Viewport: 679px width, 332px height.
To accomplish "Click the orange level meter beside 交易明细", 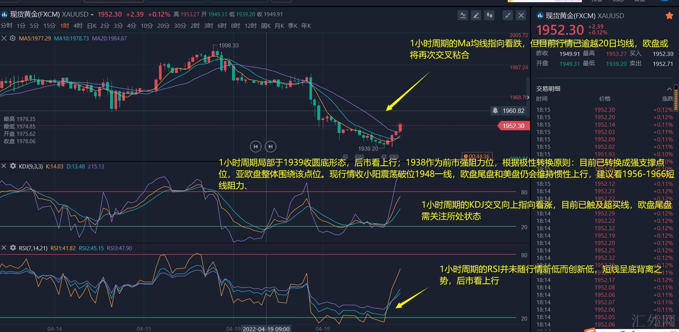I will click(x=676, y=97).
